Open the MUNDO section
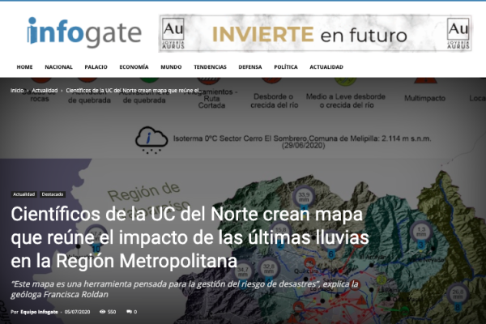The width and height of the screenshot is (486, 324). coord(171,67)
